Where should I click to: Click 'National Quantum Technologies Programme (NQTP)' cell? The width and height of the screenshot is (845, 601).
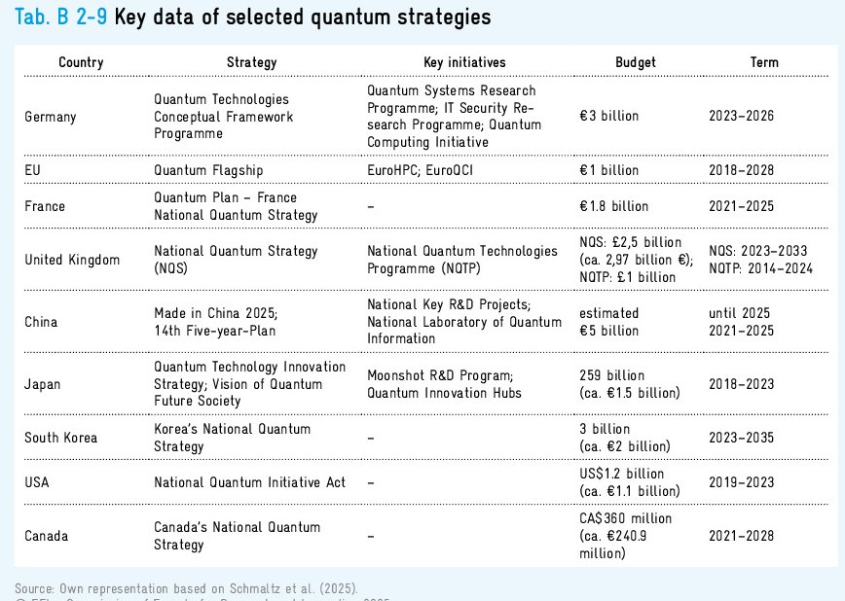pos(461,260)
